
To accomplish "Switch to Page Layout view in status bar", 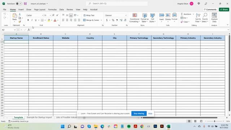I will click(x=195, y=121).
